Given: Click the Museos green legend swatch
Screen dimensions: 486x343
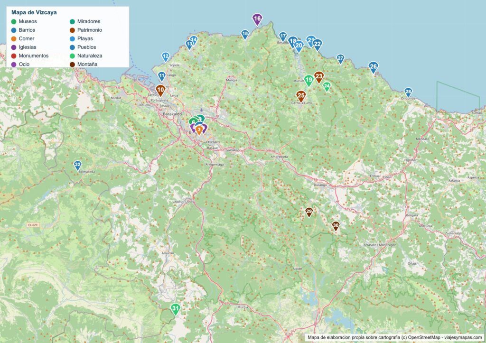Looking at the screenshot, I should (14, 22).
